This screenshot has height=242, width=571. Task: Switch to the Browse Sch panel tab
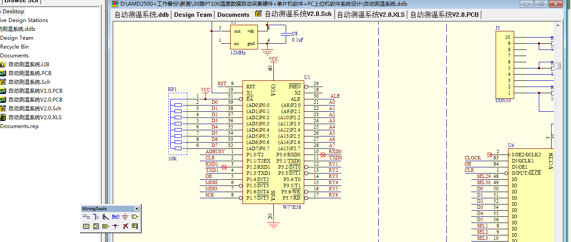tap(21, 1)
